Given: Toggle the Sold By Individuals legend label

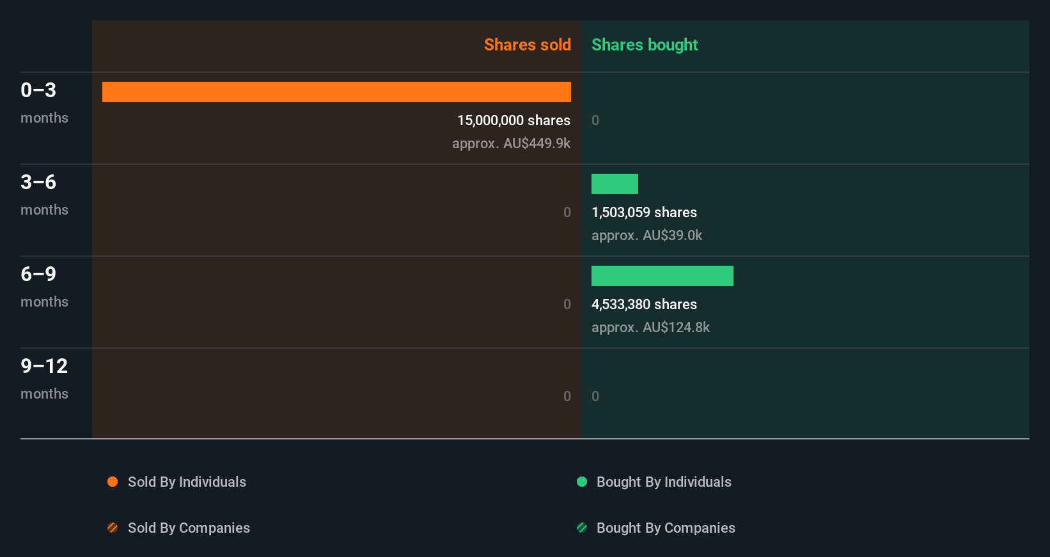Looking at the screenshot, I should tap(187, 482).
